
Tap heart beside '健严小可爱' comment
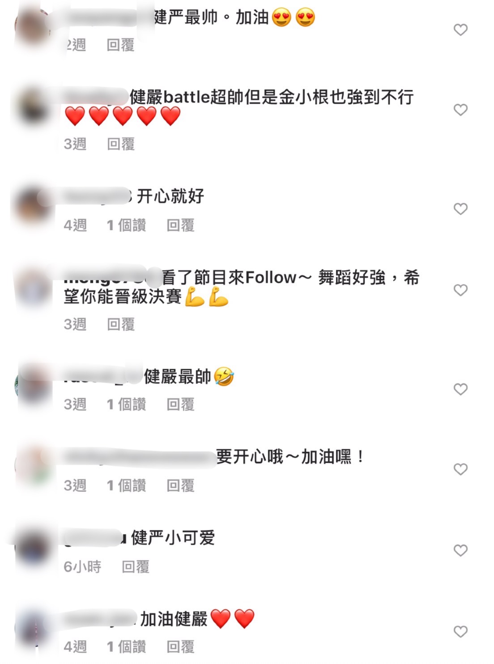[460, 550]
